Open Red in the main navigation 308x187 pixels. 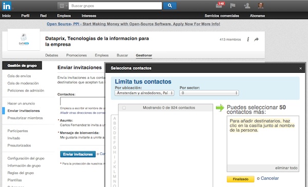tap(43, 16)
